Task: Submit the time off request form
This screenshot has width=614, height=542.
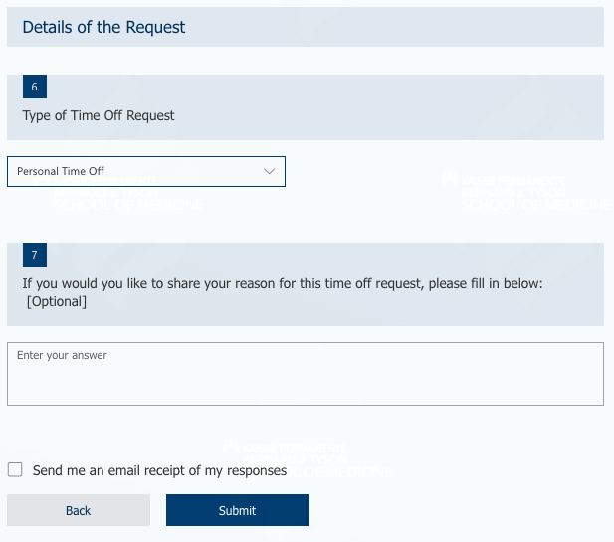Action: point(238,510)
